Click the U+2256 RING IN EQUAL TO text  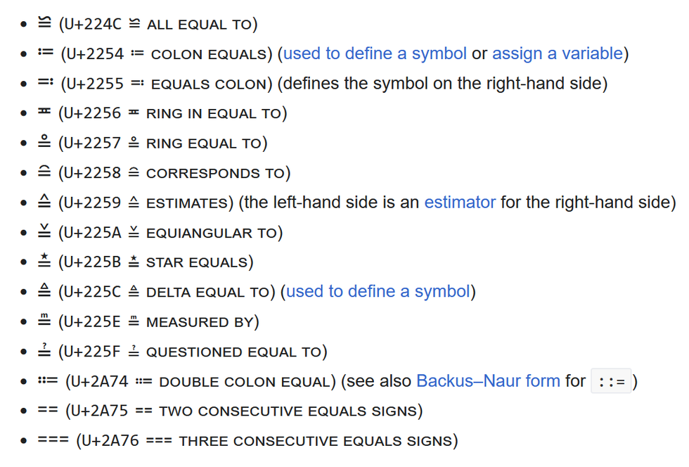(173, 113)
